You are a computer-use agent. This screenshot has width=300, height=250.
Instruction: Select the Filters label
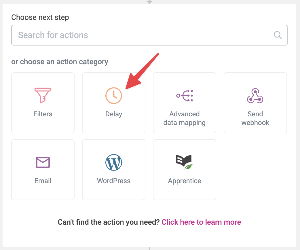pos(43,114)
